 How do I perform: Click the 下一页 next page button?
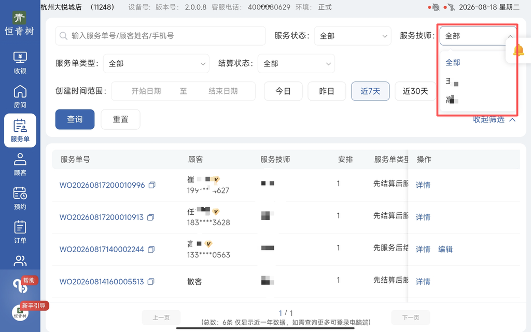411,317
